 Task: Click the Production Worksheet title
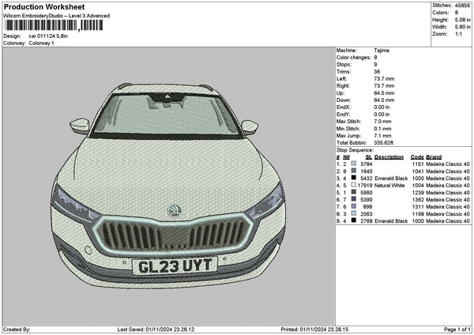pos(44,6)
